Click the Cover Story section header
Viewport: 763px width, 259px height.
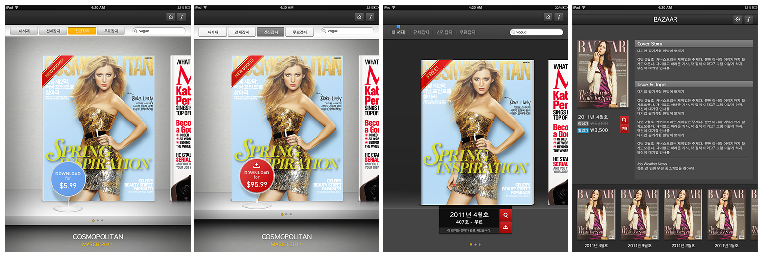pos(694,44)
